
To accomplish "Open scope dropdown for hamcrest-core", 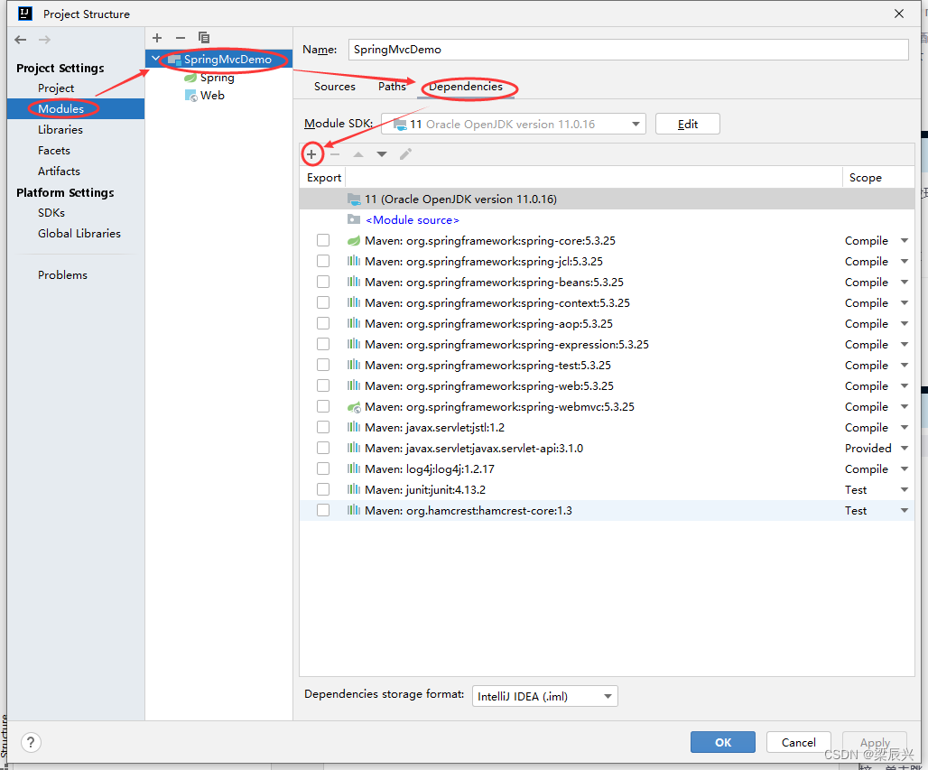I will point(905,510).
